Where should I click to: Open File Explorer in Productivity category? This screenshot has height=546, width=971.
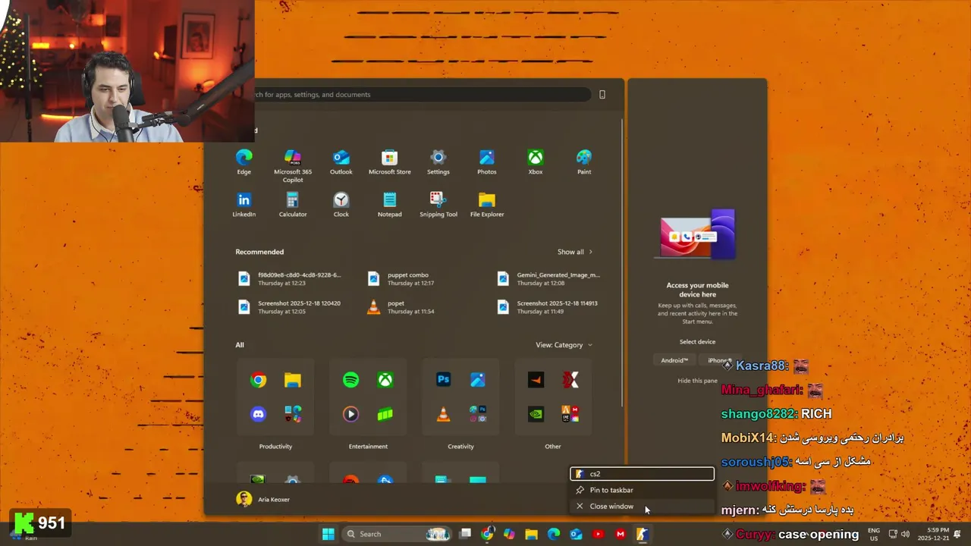click(293, 380)
